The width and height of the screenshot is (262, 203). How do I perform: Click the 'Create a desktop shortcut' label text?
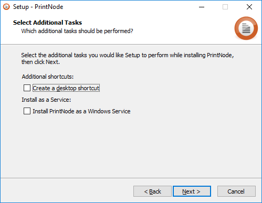[x=66, y=88]
